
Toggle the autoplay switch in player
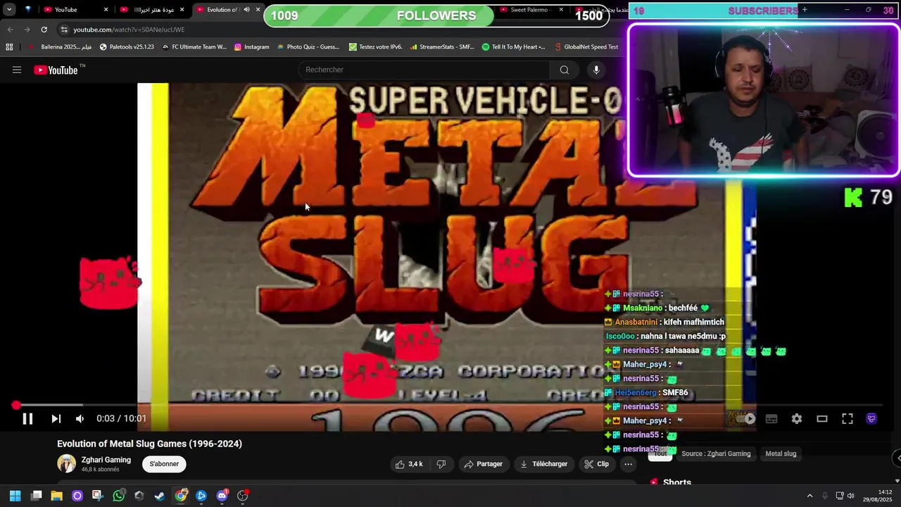point(746,419)
